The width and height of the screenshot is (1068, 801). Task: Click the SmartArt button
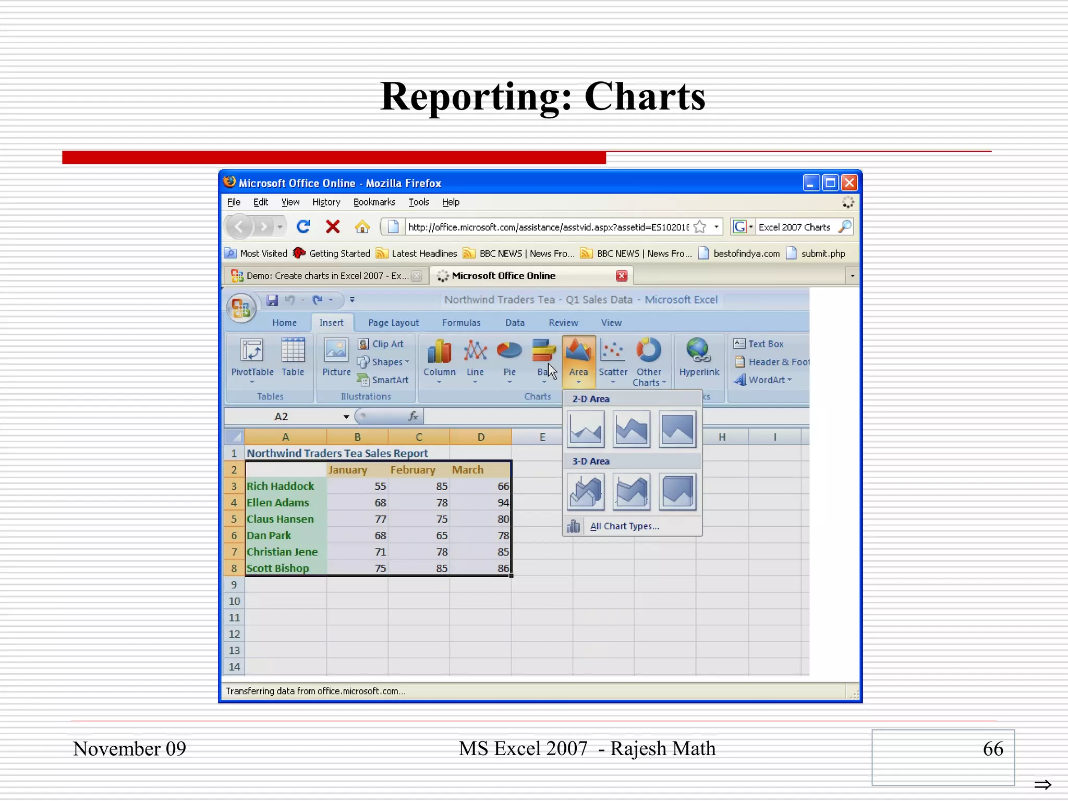[x=383, y=380]
